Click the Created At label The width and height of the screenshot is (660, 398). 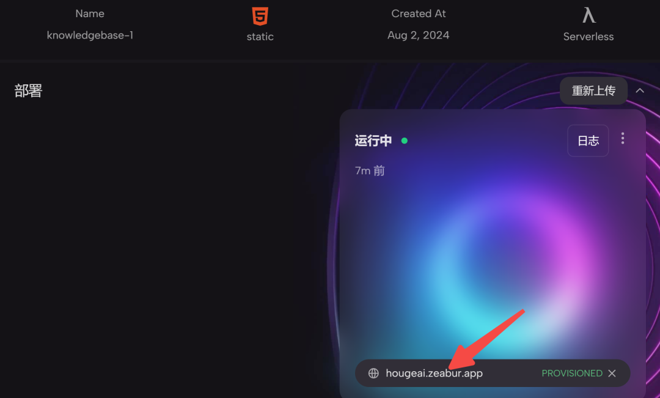[419, 13]
